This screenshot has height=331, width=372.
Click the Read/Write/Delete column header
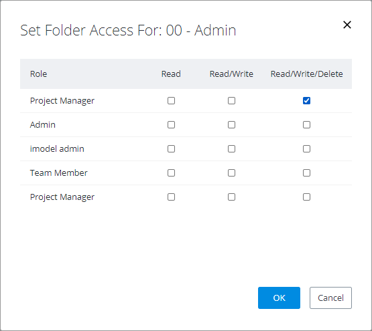[306, 74]
